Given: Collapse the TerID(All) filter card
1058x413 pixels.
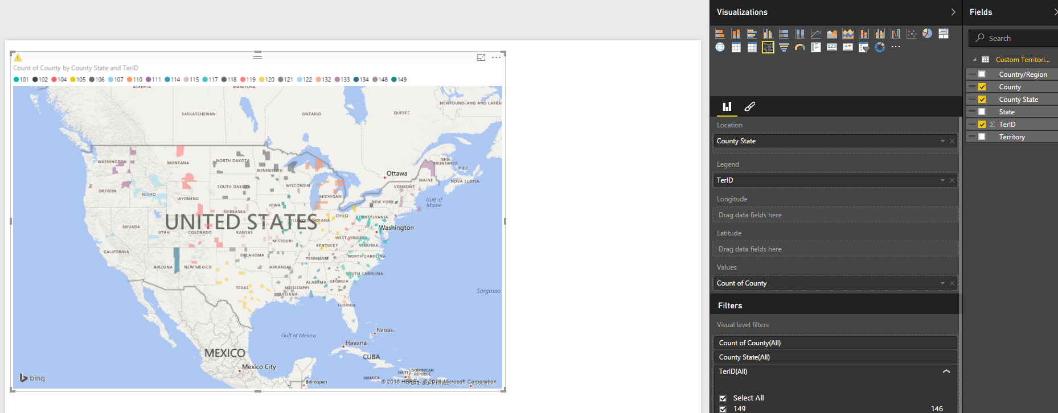Looking at the screenshot, I should click(946, 371).
